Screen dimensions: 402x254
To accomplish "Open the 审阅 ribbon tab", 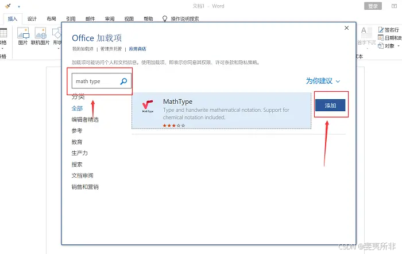I will pos(110,19).
